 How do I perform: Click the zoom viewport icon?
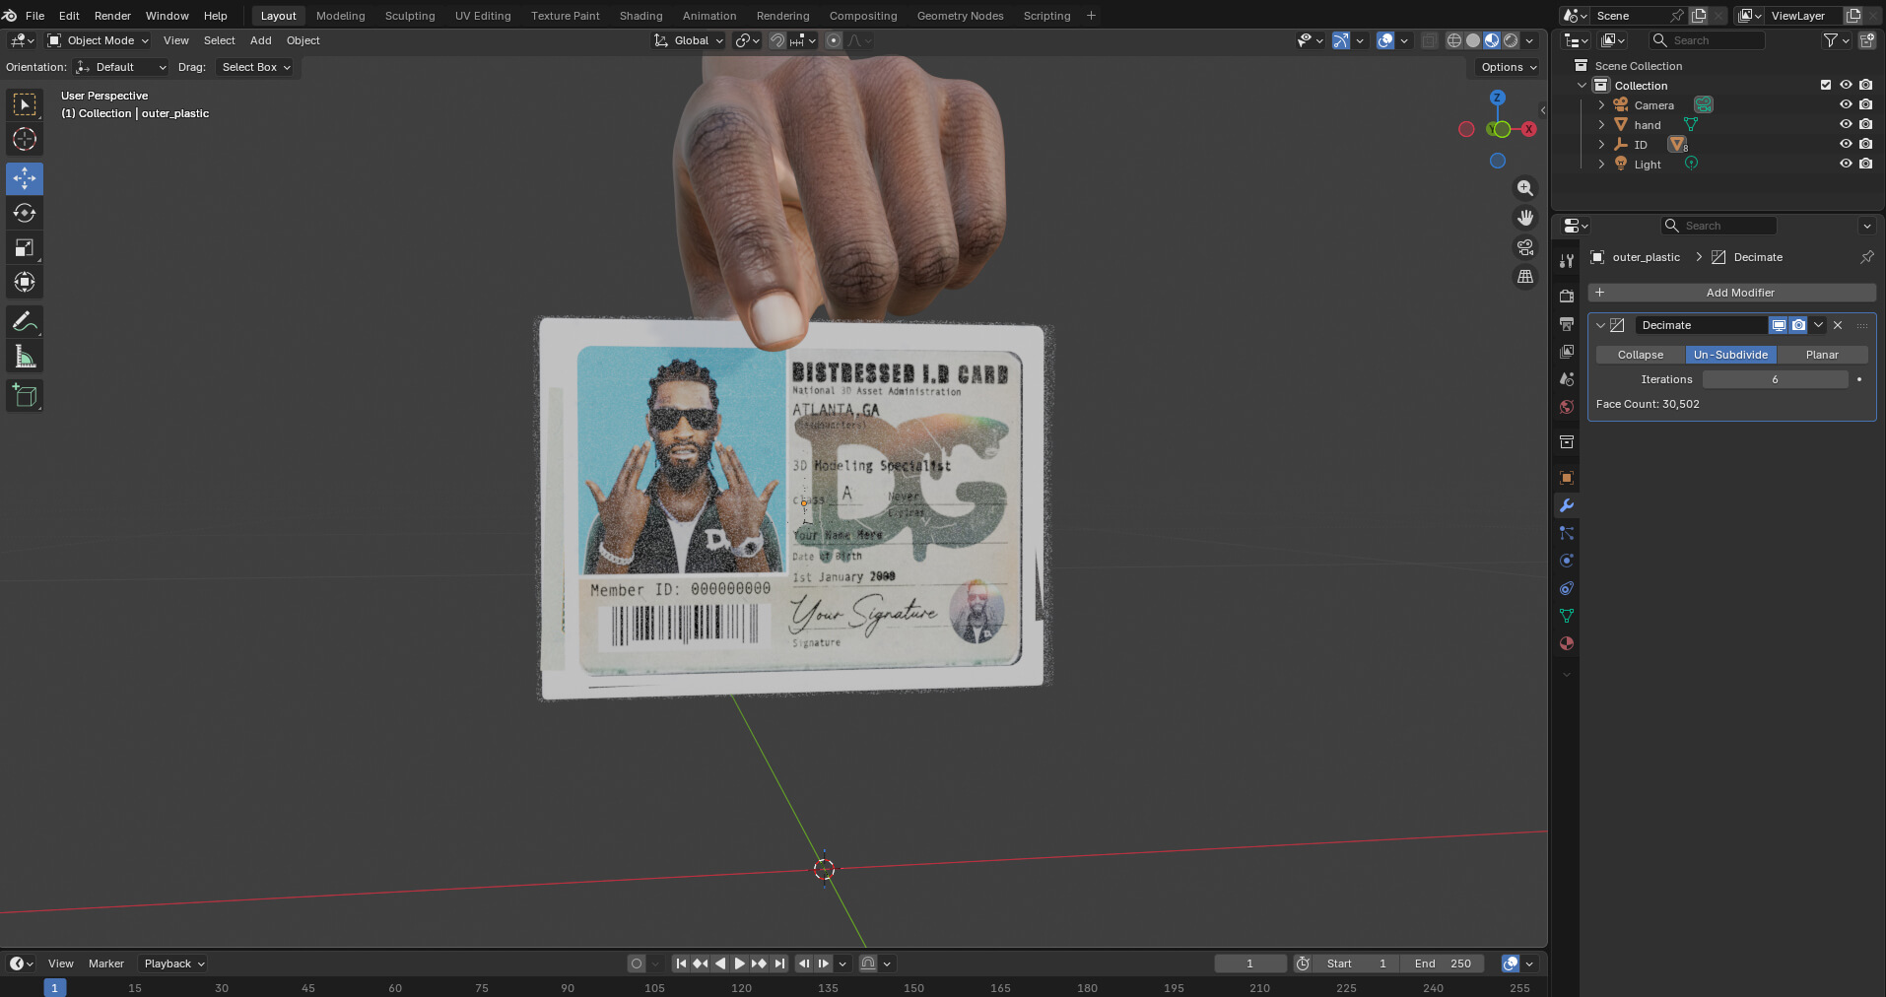(x=1525, y=188)
